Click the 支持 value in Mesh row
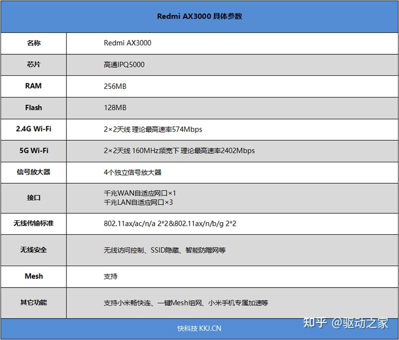The image size is (399, 340). point(110,277)
